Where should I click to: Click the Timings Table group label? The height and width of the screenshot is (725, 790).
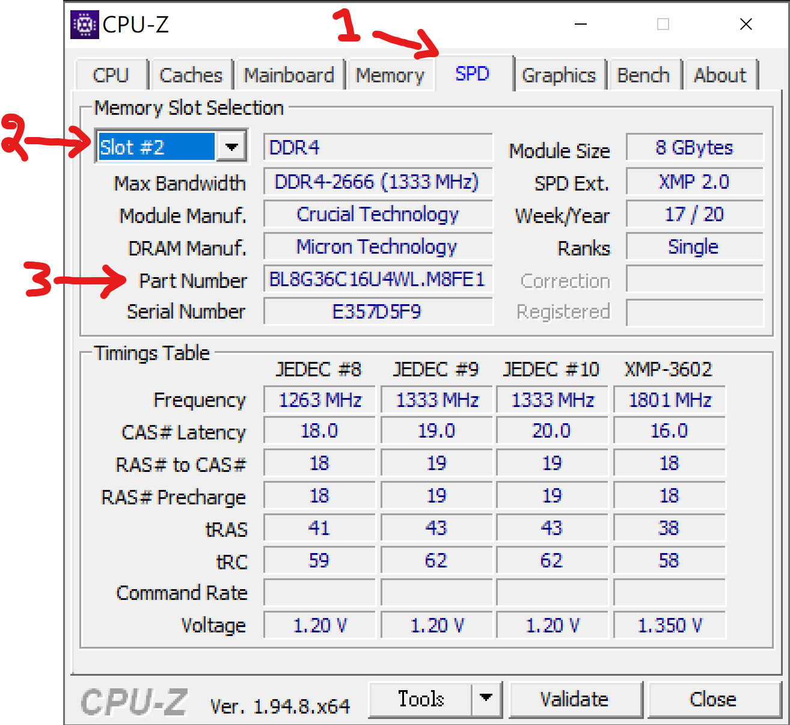[152, 353]
